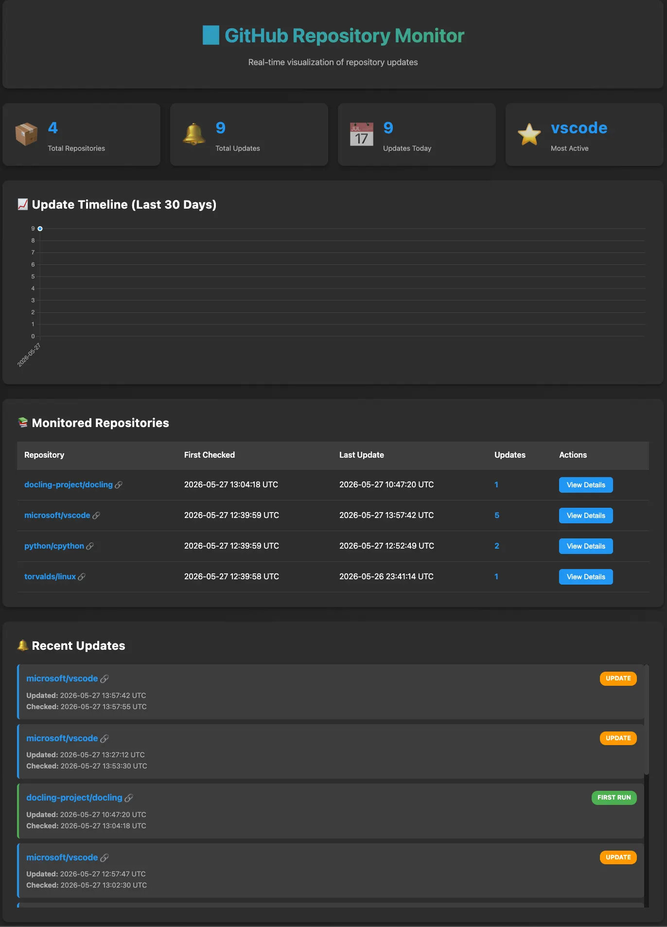Click First Checked 2026-05-27 13:04:18 UTC cell

(231, 484)
